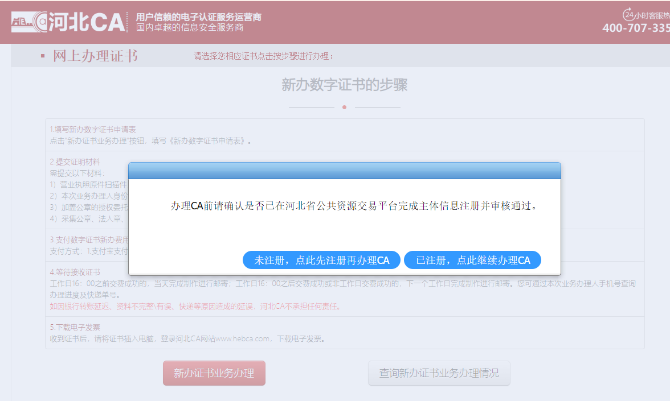The height and width of the screenshot is (401, 670).
Task: Select the 网上办理证书 section heading
Action: [x=95, y=56]
